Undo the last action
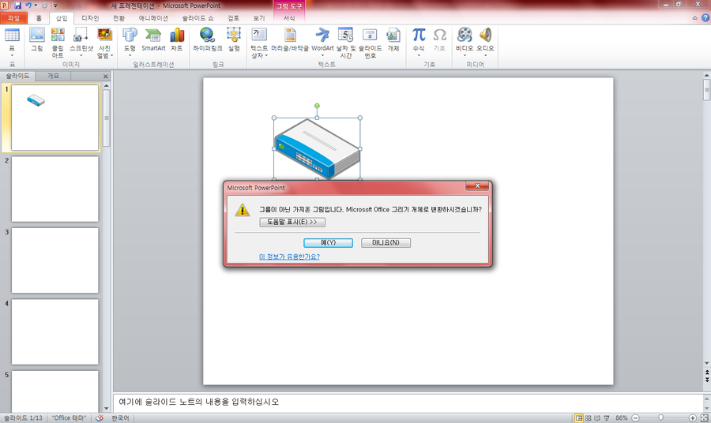The image size is (711, 423). coord(28,6)
